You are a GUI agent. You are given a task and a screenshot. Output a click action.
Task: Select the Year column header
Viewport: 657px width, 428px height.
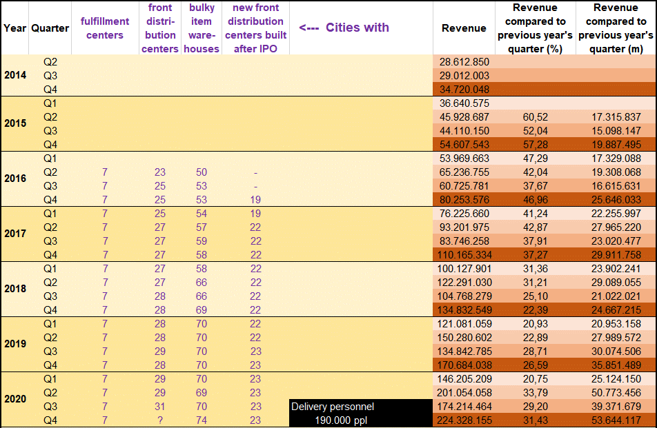[x=14, y=28]
